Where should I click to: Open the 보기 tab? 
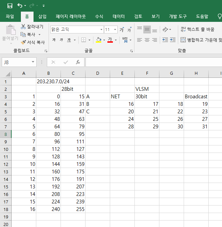coord(155,16)
